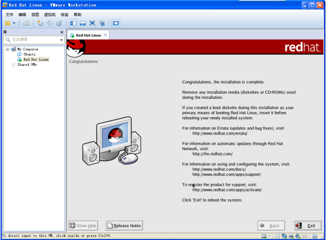Image resolution: width=326 pixels, height=240 pixels.
Task: Open the snapshot manager wrench icon
Action: pos(59,23)
